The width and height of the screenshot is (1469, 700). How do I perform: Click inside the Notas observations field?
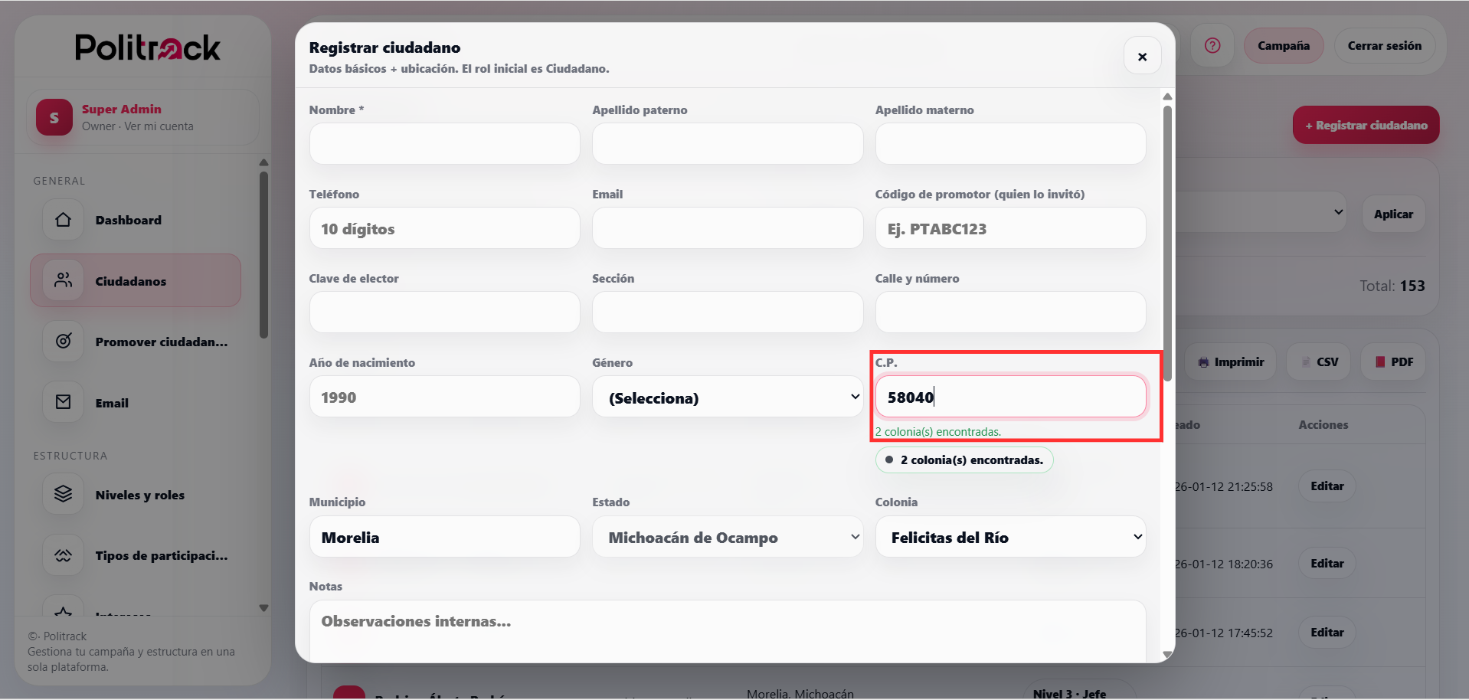point(726,628)
